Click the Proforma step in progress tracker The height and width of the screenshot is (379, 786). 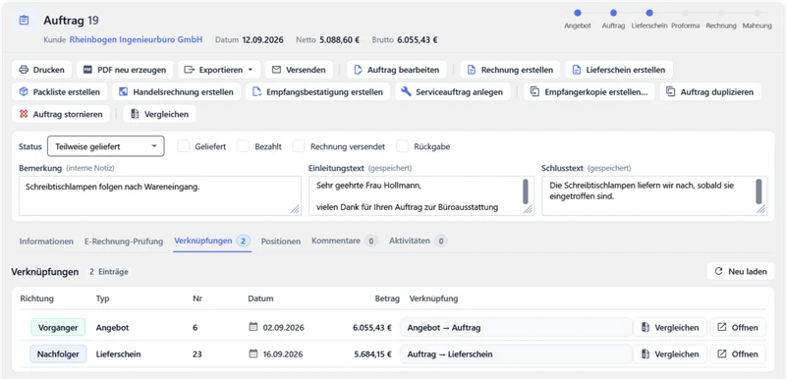[x=685, y=19]
